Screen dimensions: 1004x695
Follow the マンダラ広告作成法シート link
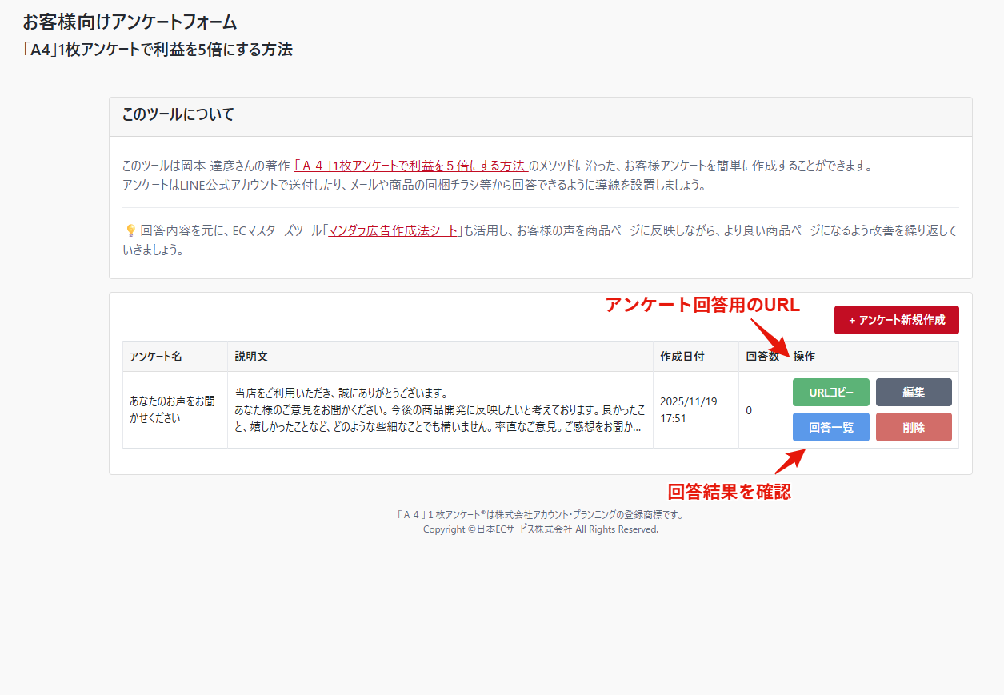tap(393, 230)
